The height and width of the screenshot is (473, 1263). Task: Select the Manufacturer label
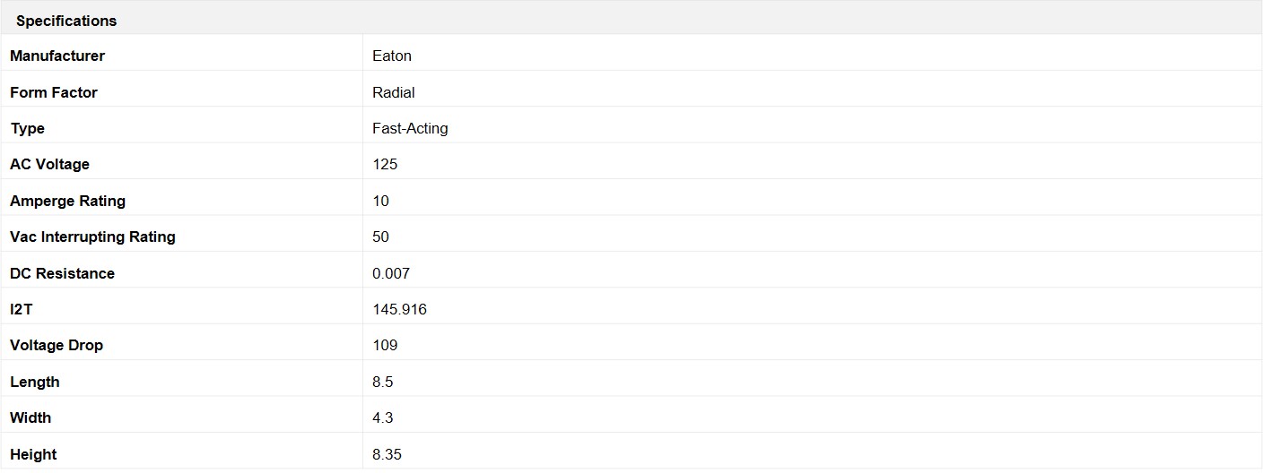[57, 56]
